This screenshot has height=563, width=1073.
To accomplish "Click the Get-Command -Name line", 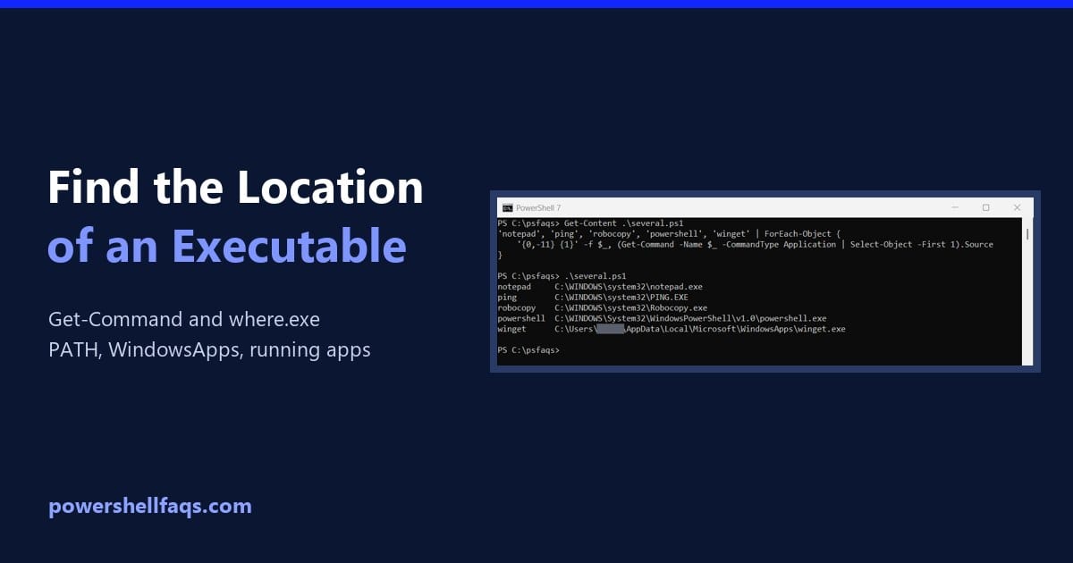I will tap(755, 244).
